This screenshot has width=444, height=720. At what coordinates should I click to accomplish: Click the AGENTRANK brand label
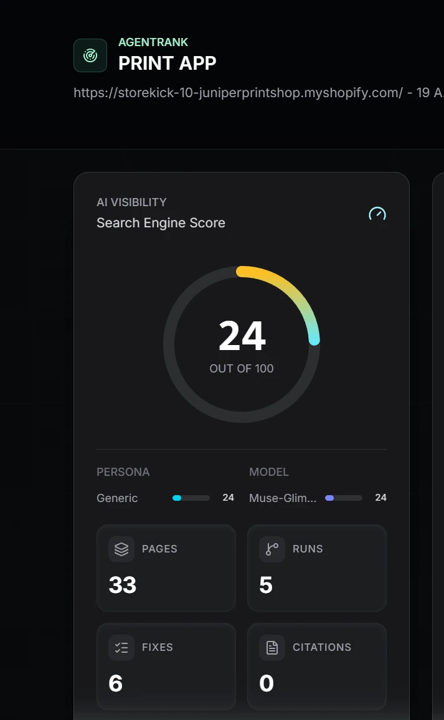pos(153,42)
